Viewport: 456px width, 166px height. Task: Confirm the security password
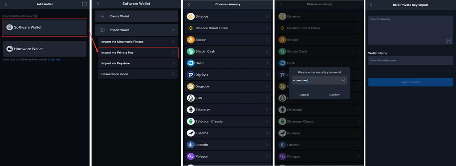[335, 95]
